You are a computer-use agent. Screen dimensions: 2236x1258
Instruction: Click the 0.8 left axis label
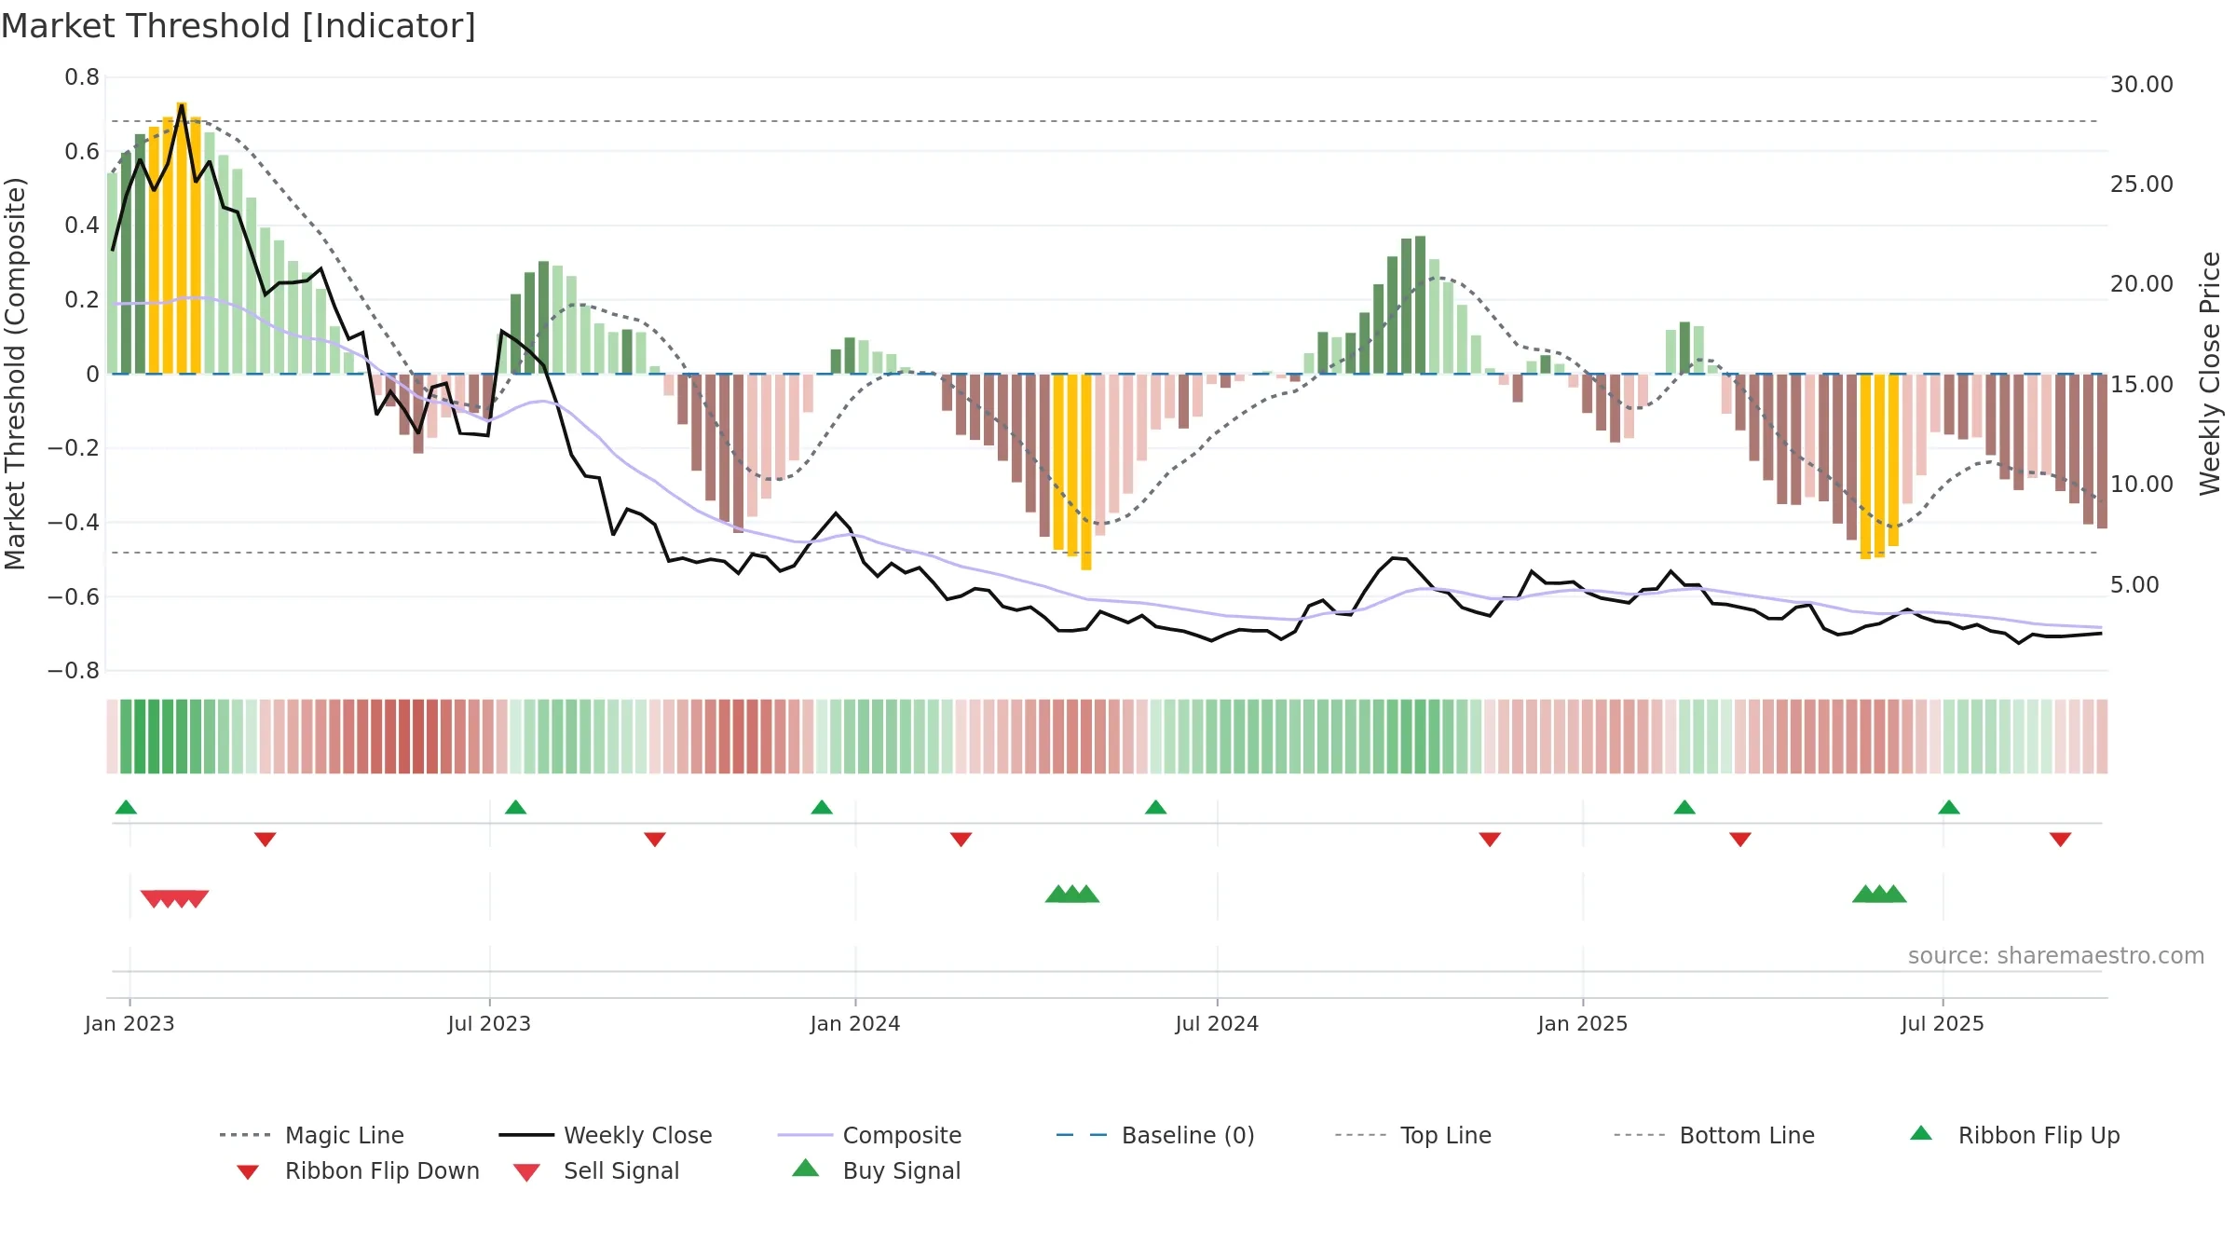tap(82, 77)
